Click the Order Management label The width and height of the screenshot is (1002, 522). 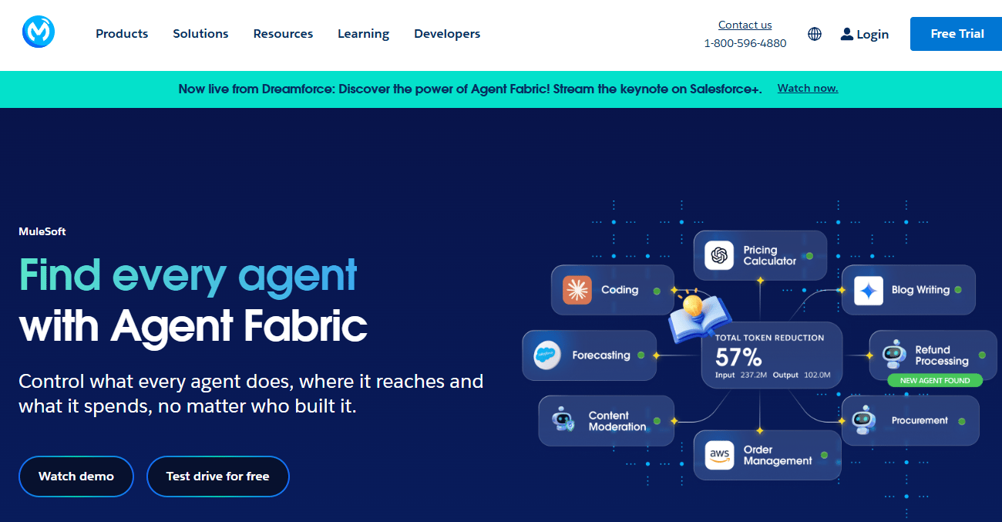coord(778,455)
